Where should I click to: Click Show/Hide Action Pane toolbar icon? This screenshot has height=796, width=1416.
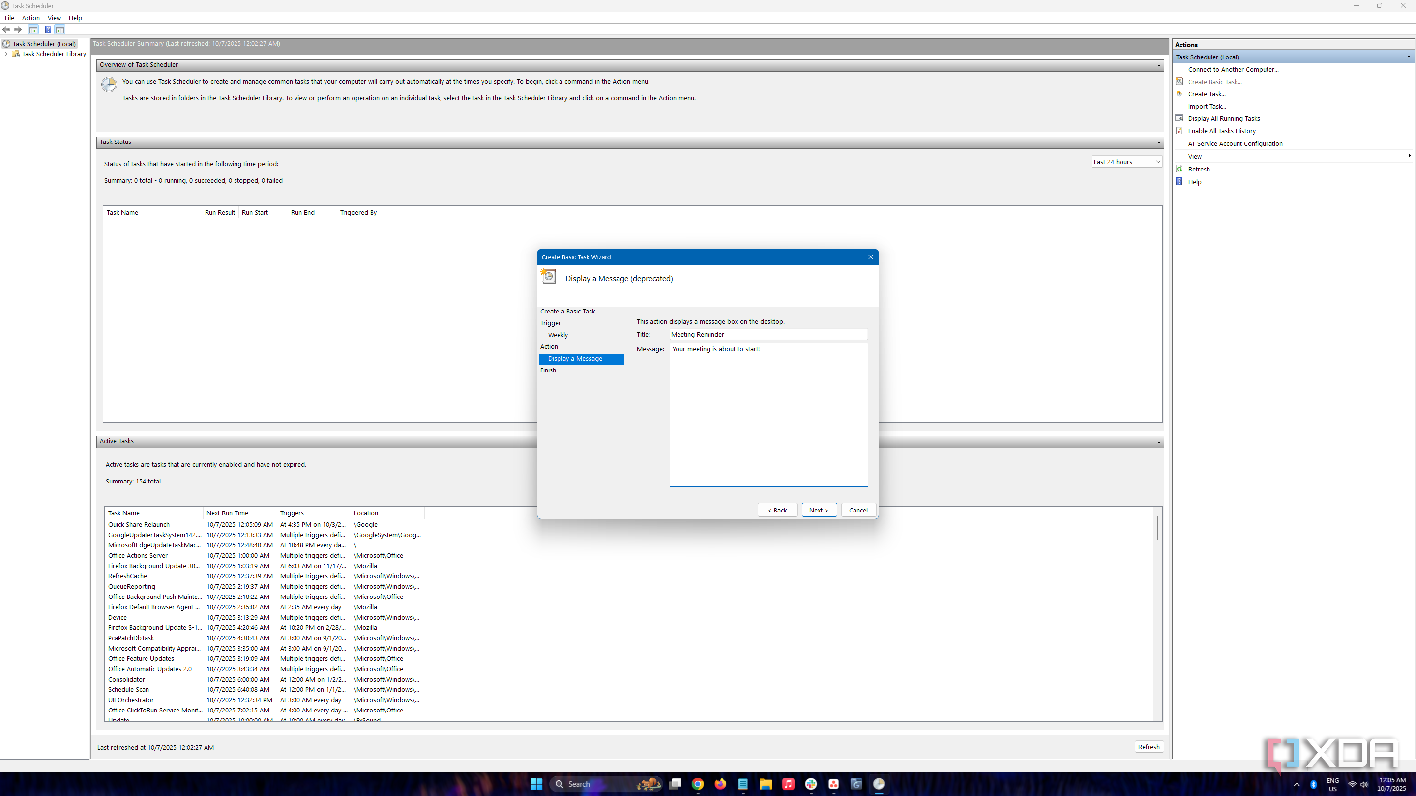(x=60, y=29)
